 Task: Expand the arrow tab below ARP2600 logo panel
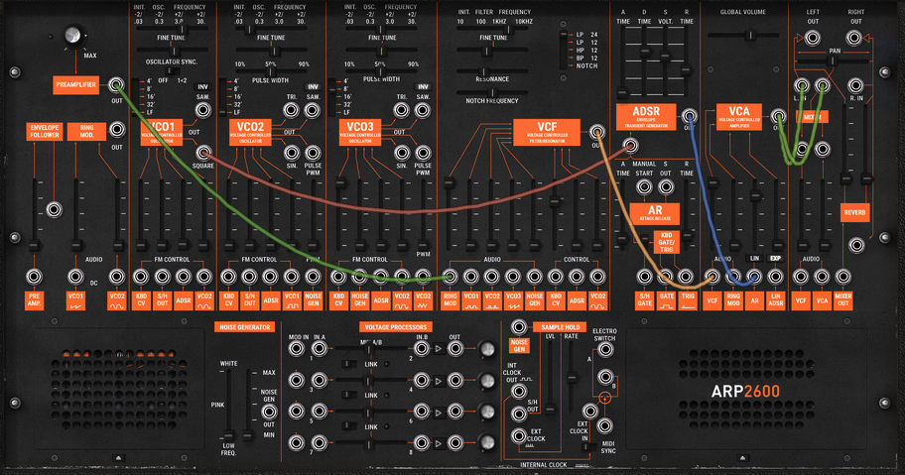[x=745, y=458]
